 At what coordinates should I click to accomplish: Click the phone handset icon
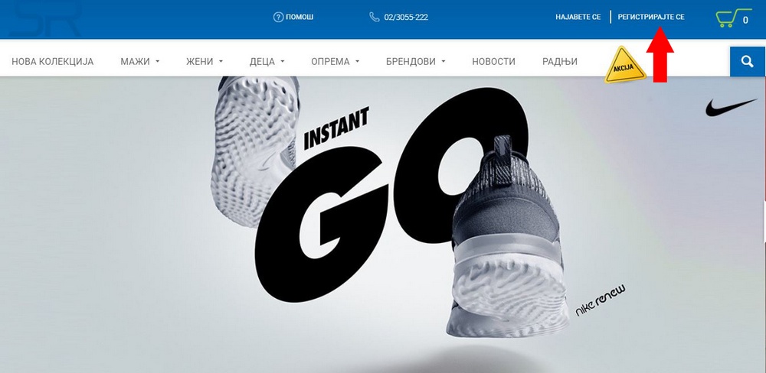pos(375,17)
